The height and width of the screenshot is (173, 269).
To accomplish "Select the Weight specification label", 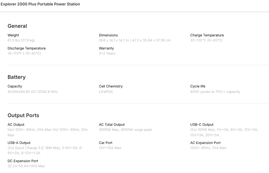I will (x=13, y=35).
